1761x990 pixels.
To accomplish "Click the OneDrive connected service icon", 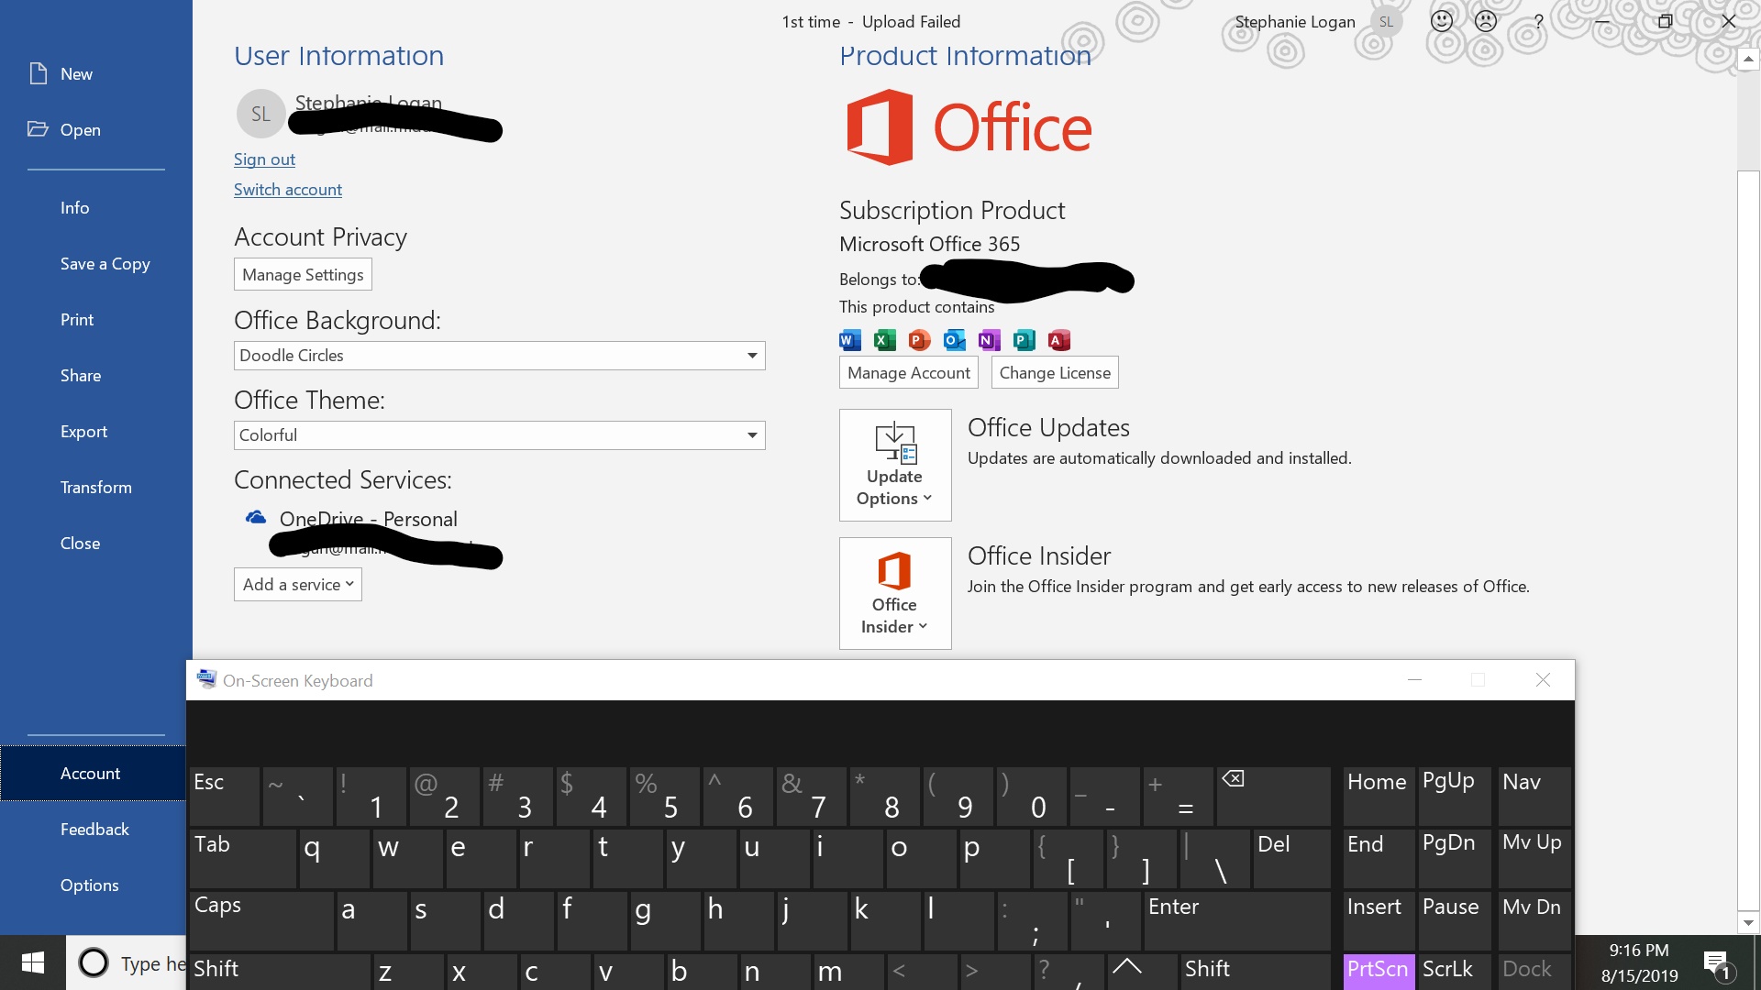I will coord(255,517).
